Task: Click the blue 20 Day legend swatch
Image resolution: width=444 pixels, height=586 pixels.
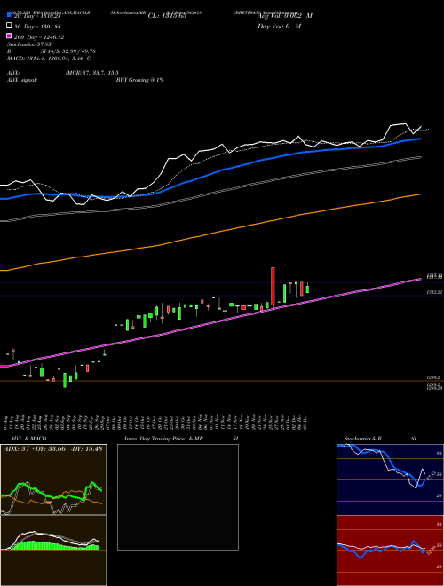Action: (x=9, y=15)
